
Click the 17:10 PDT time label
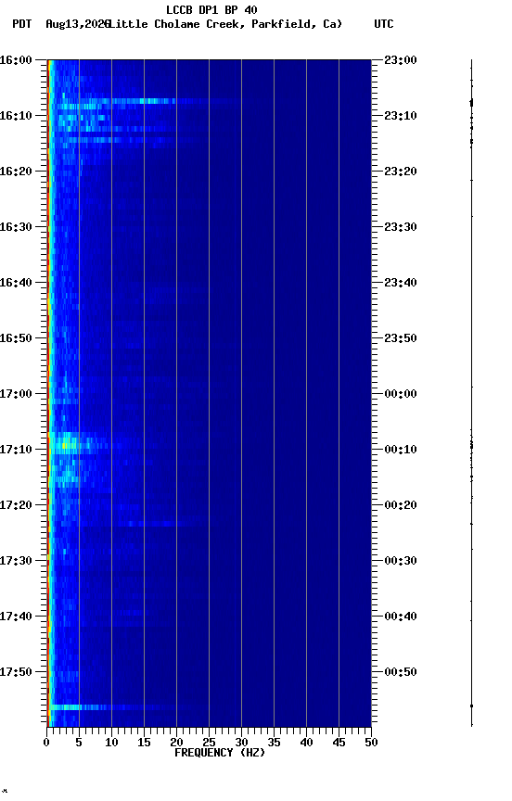(16, 450)
